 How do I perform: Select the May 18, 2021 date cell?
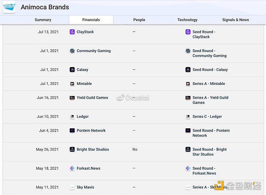[x=47, y=168]
